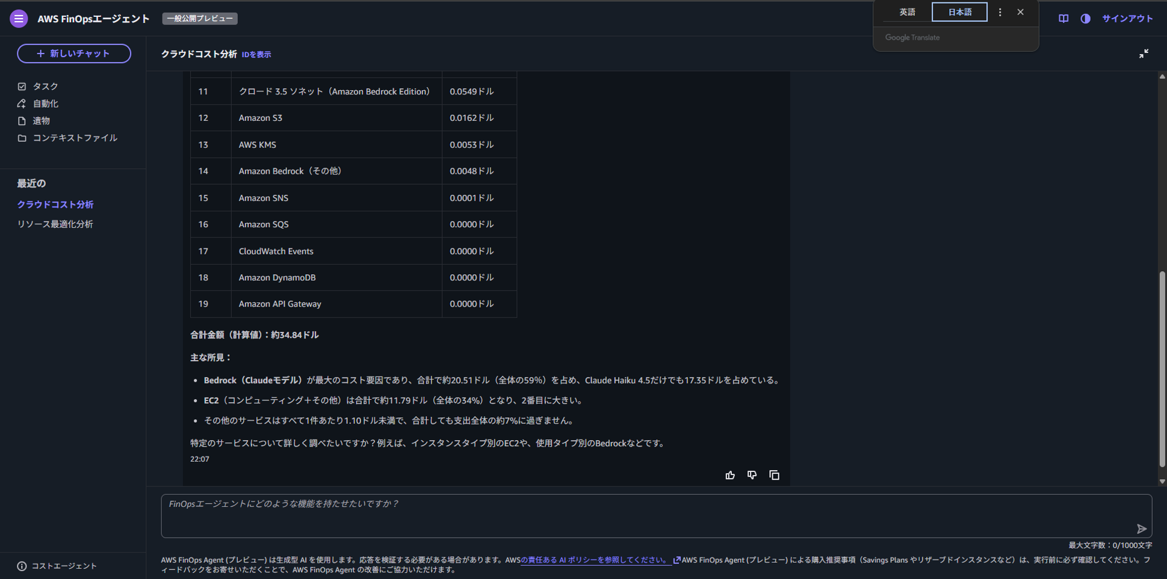This screenshot has height=579, width=1167.
Task: Open documentation book icon
Action: point(1063,19)
